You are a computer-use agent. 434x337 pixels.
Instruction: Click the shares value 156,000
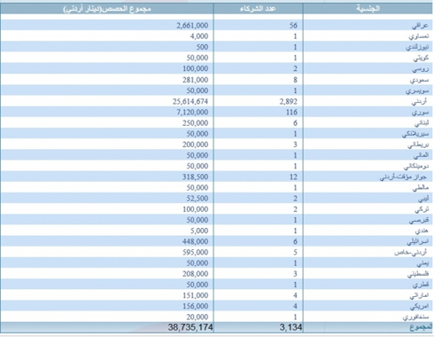point(196,306)
